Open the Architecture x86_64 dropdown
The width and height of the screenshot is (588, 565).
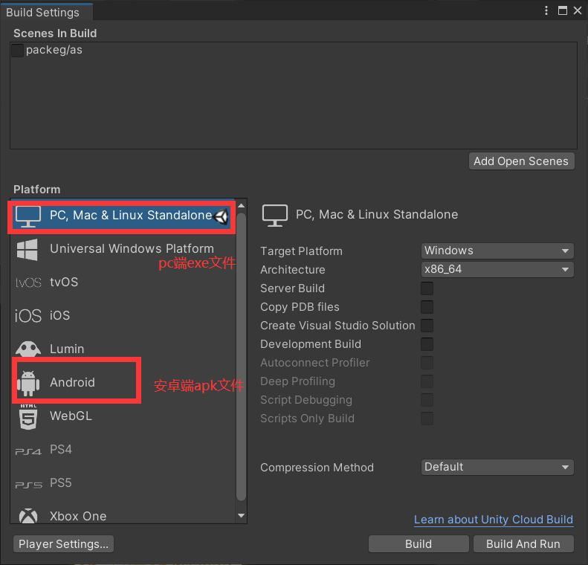coord(497,269)
